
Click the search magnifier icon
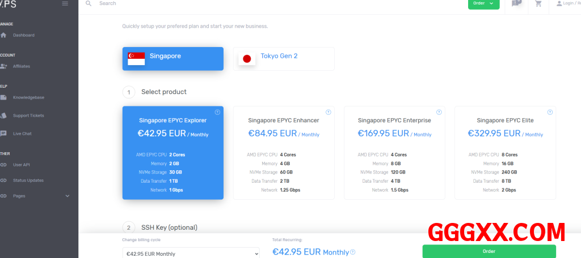pos(89,3)
